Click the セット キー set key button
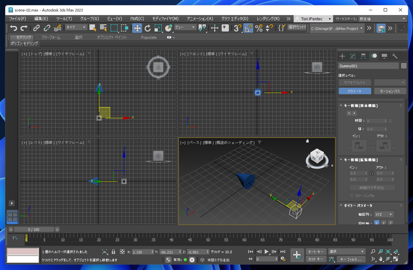Image resolution: width=413 pixels, height=270 pixels. [x=315, y=259]
